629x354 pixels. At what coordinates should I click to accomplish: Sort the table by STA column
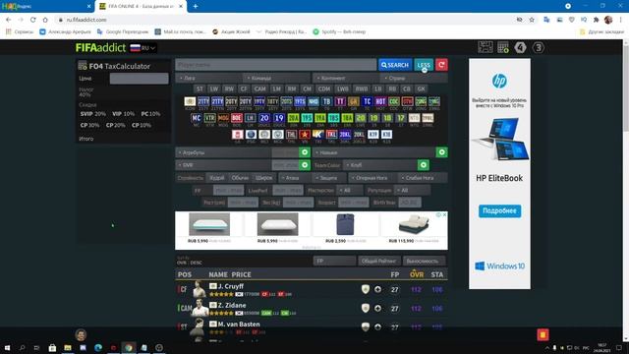pyautogui.click(x=436, y=274)
